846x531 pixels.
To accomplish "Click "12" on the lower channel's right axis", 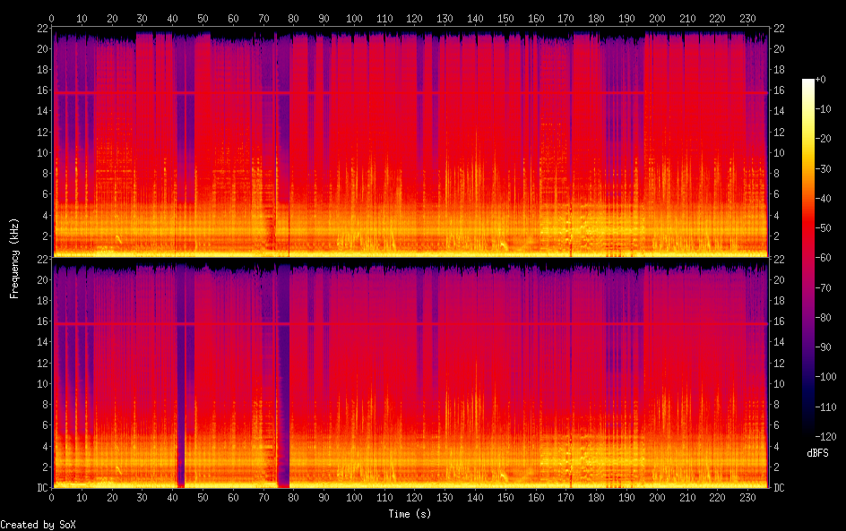I will (779, 363).
